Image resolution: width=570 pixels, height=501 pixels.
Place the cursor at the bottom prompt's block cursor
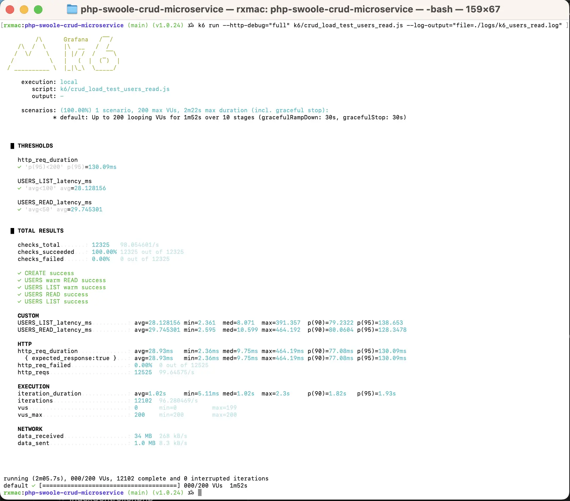200,493
